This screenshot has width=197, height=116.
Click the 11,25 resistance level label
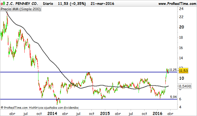click(173, 70)
